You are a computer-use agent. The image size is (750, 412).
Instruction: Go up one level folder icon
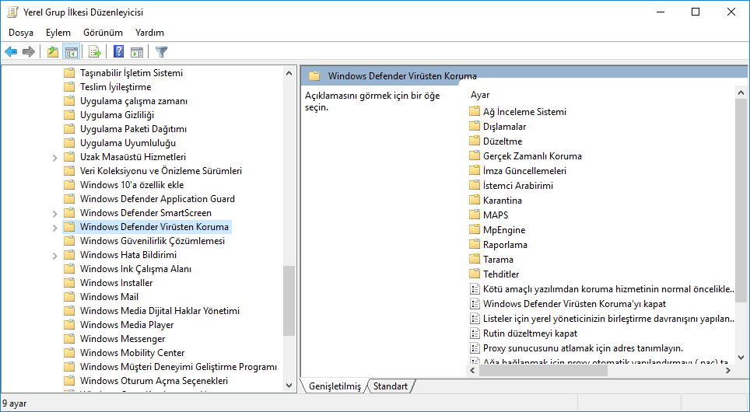(x=53, y=51)
